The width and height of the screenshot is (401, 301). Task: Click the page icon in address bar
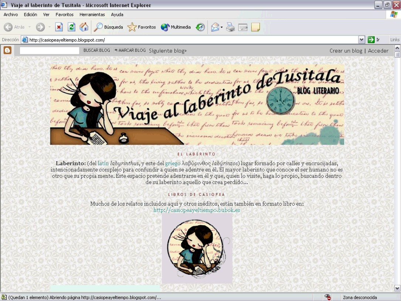click(x=25, y=40)
